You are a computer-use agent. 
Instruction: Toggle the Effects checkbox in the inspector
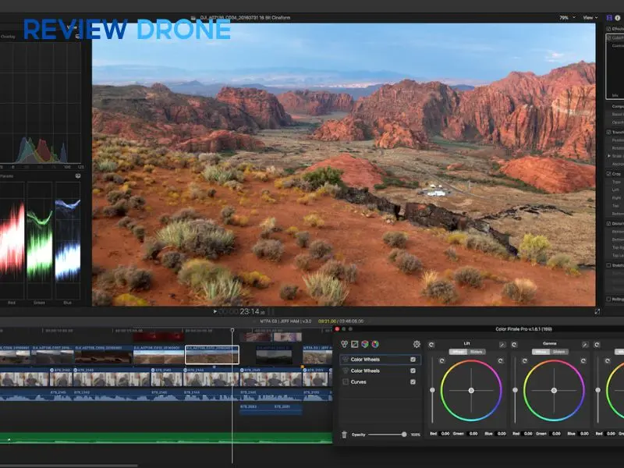click(x=608, y=29)
